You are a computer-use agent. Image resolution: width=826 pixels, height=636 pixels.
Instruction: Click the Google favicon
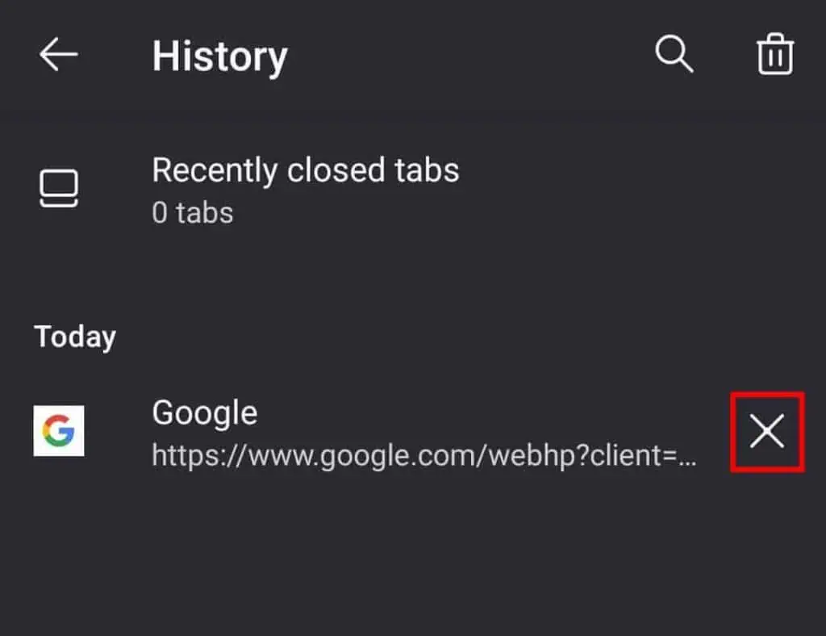(59, 430)
